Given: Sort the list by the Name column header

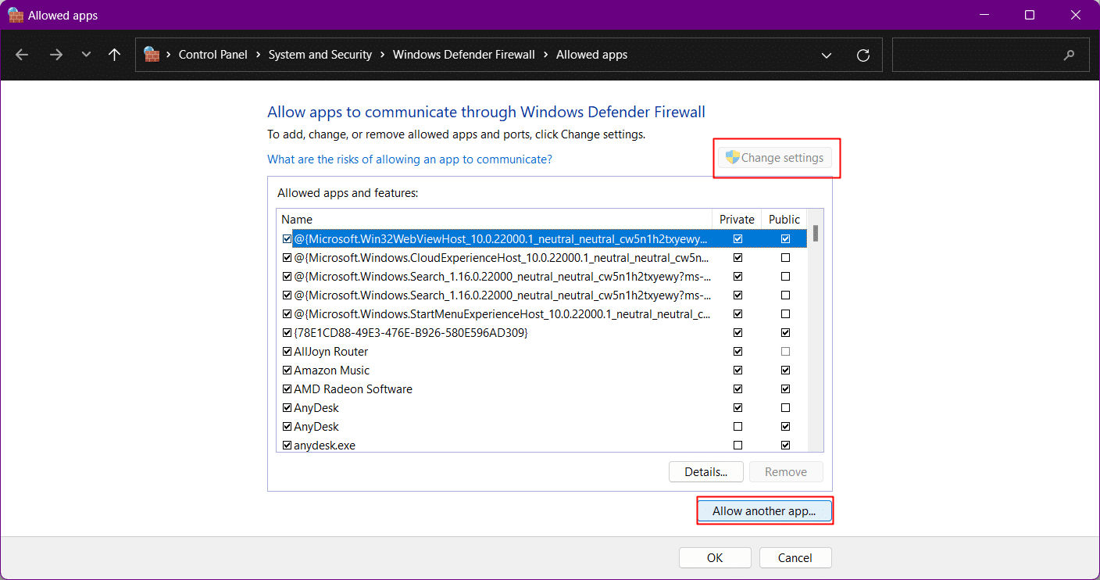Looking at the screenshot, I should [495, 220].
